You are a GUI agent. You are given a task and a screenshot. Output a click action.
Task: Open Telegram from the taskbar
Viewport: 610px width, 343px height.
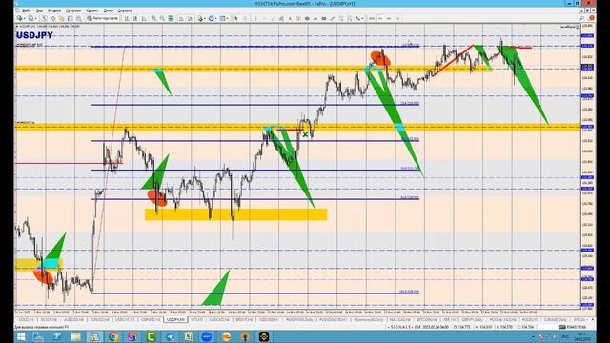pyautogui.click(x=170, y=336)
